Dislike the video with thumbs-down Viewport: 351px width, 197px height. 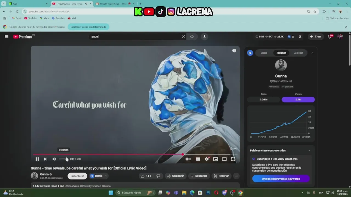click(158, 176)
